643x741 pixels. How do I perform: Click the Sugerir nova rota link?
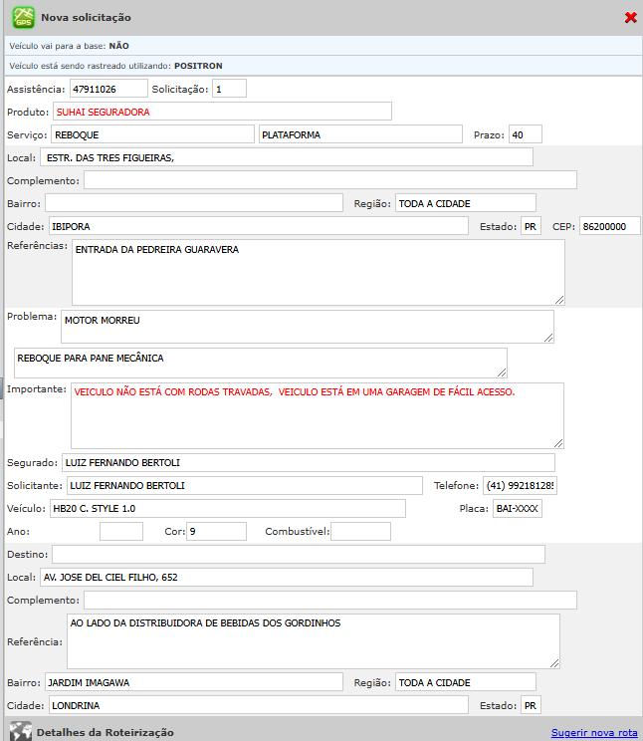tap(594, 733)
